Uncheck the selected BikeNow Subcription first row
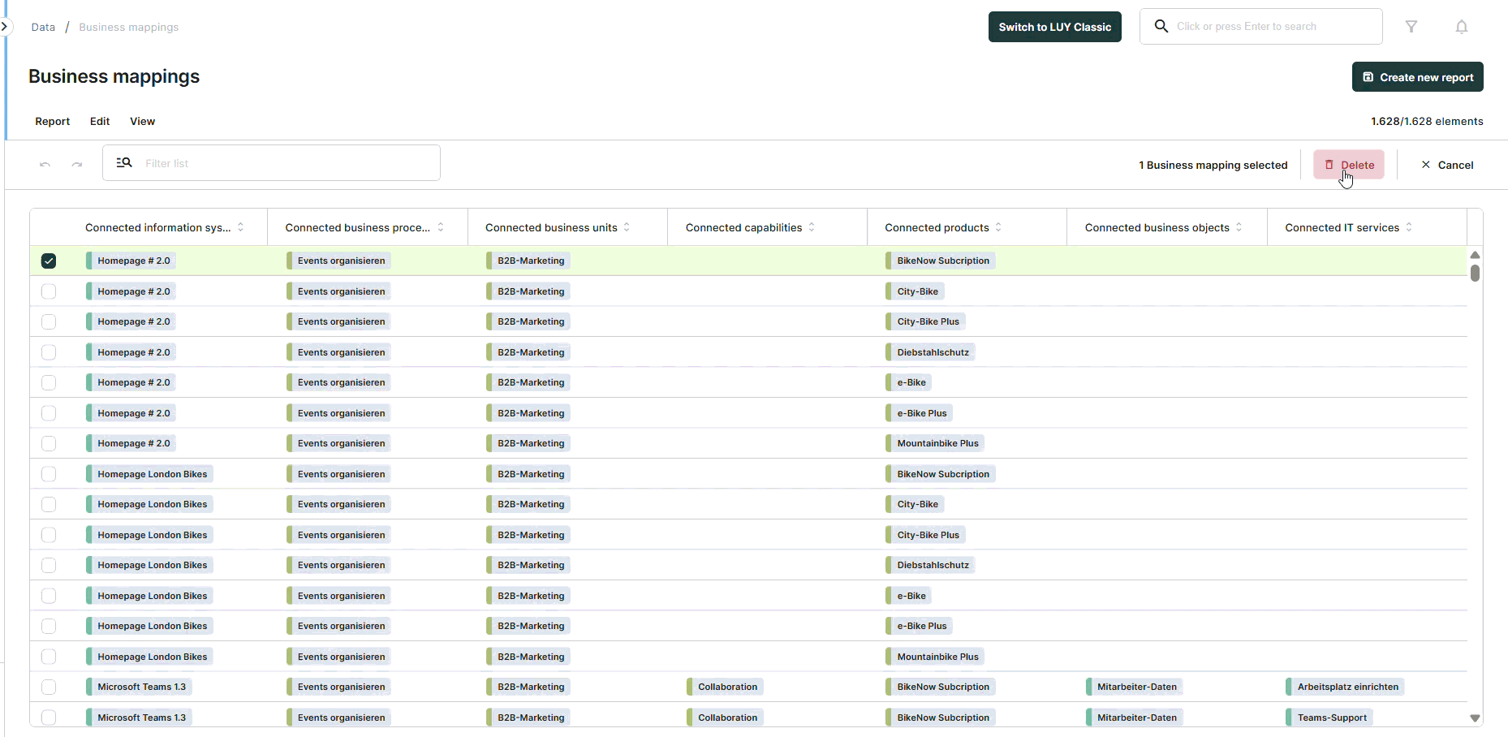 (49, 261)
